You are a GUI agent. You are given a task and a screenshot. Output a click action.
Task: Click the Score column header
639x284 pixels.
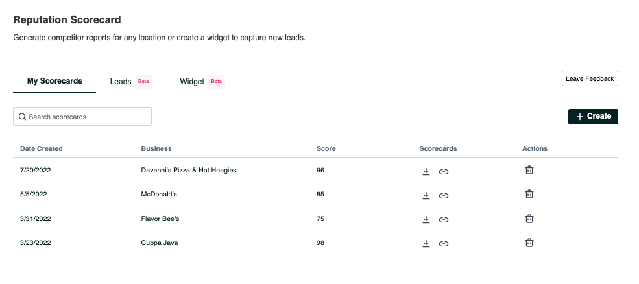click(x=326, y=148)
